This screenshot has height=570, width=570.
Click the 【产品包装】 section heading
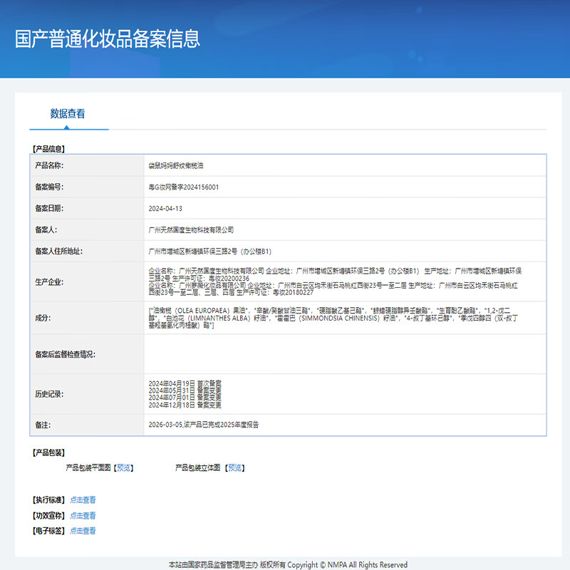(x=48, y=452)
